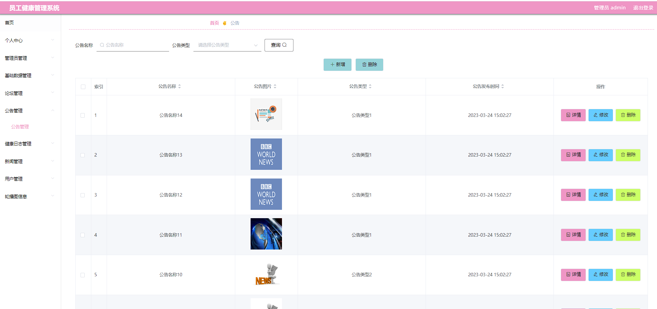This screenshot has height=309, width=657.
Task: Check the row for 公告名称11
Action: pos(83,235)
